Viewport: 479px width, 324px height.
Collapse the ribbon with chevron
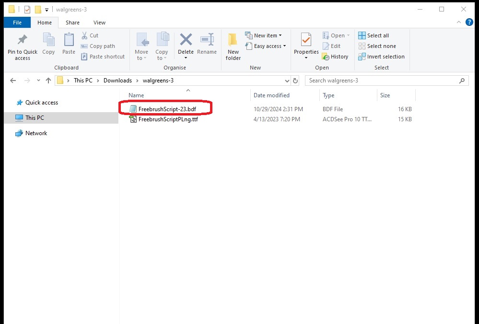click(x=458, y=22)
